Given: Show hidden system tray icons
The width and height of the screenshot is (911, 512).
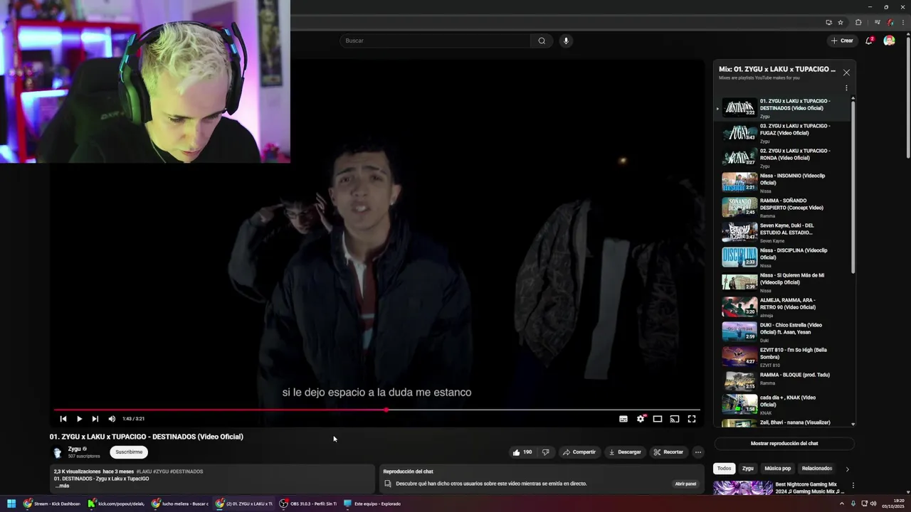Looking at the screenshot, I should 842,503.
